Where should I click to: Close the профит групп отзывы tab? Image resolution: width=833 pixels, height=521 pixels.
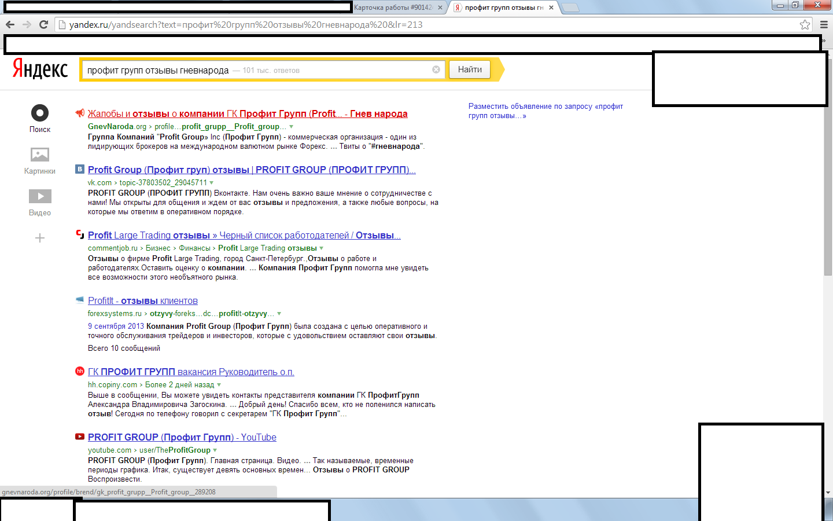551,8
